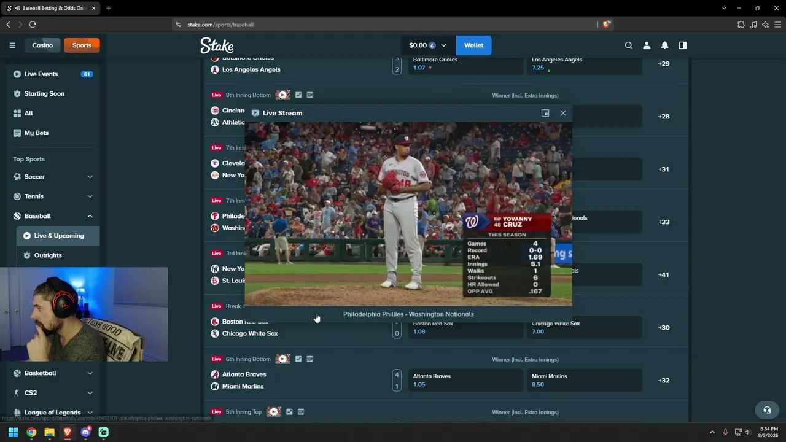Screen dimensions: 786x442
Task: Open scoreboard icon for 6th Inning Bottom game
Action: point(310,359)
